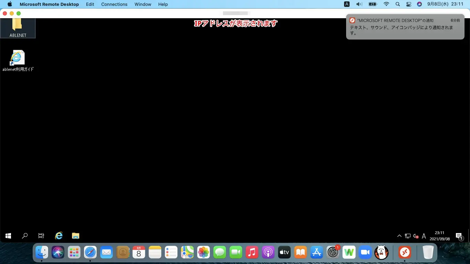Open the Window menu in the menu bar

(x=143, y=4)
